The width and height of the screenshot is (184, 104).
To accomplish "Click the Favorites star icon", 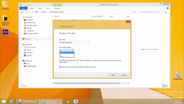I will 23,17.
